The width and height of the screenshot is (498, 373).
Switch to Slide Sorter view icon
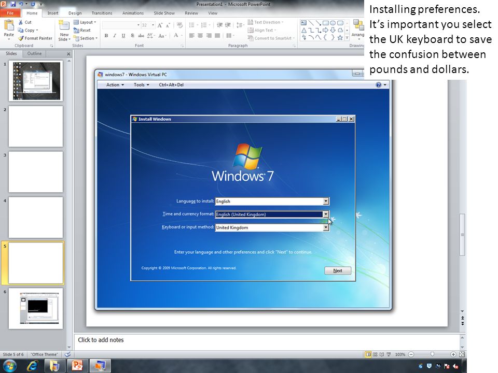pyautogui.click(x=375, y=354)
